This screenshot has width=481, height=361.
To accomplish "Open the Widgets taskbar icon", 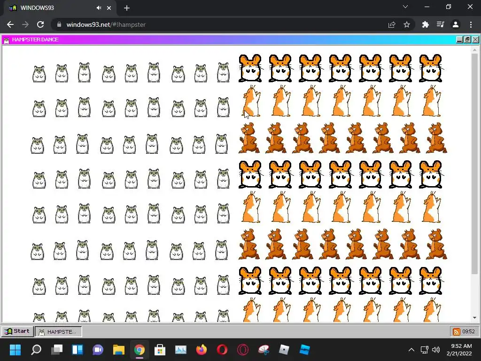I will point(78,350).
